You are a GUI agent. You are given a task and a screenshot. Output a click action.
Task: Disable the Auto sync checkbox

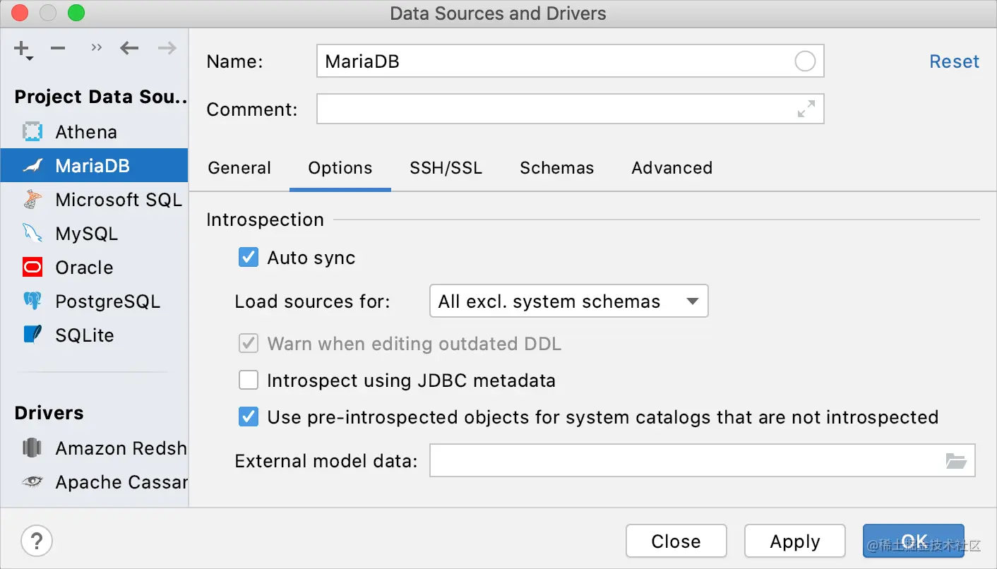pos(249,258)
